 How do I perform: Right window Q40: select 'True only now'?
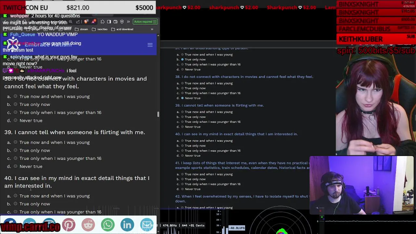point(182,146)
